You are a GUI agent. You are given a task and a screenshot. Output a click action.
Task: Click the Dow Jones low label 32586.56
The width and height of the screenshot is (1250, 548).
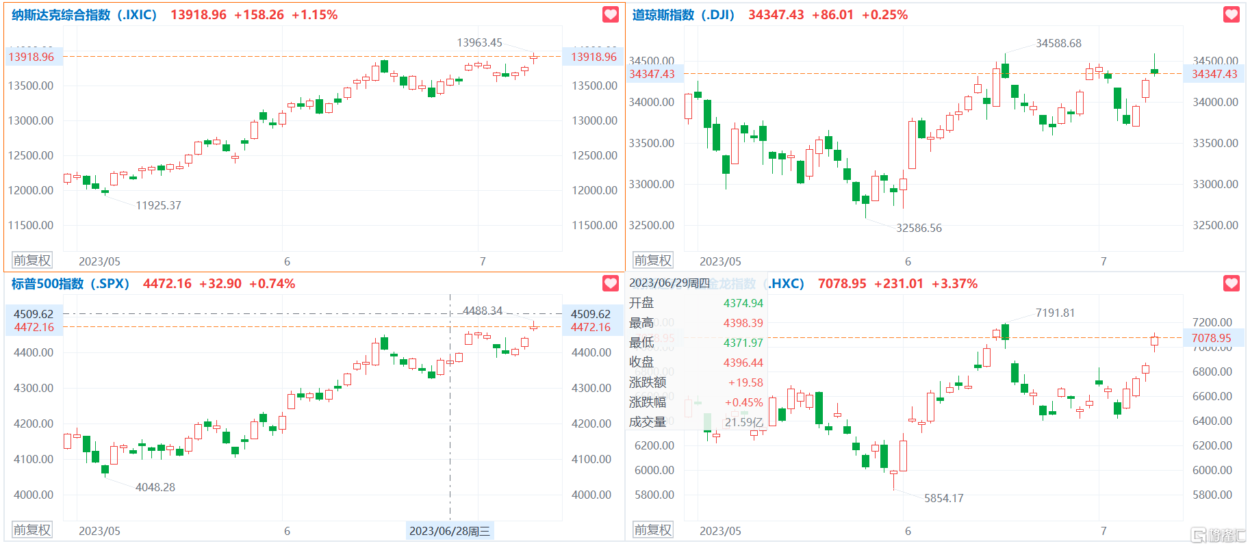click(919, 228)
